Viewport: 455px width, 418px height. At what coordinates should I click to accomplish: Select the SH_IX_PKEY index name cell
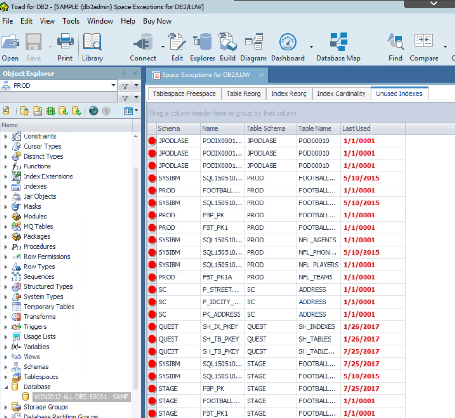click(223, 327)
